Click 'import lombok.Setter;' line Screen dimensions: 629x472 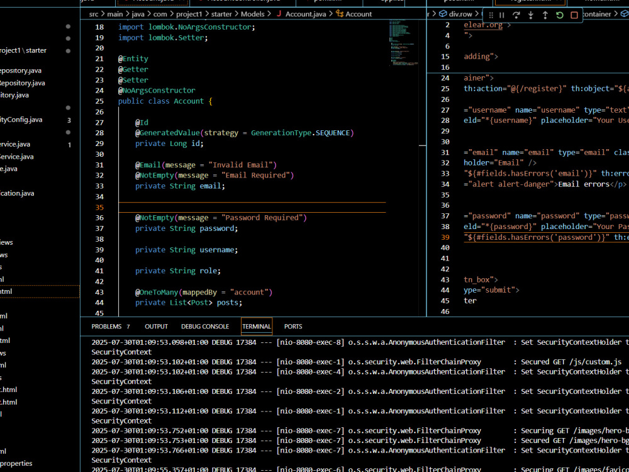pyautogui.click(x=163, y=37)
